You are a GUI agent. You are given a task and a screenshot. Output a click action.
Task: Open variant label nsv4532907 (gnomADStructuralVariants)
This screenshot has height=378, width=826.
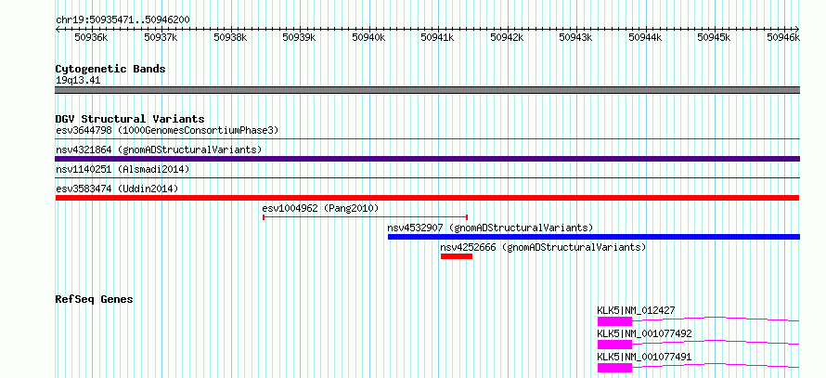click(490, 228)
